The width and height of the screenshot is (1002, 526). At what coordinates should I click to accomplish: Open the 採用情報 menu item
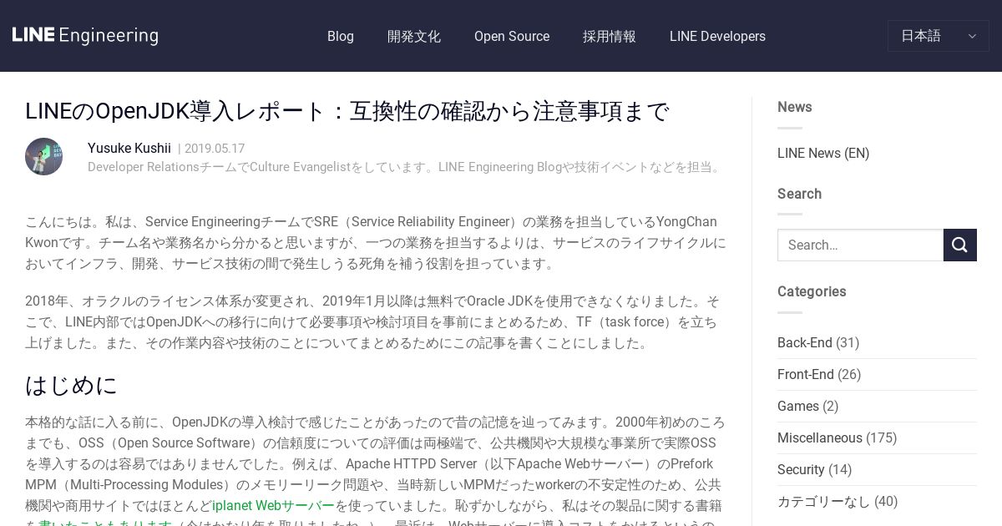[610, 36]
